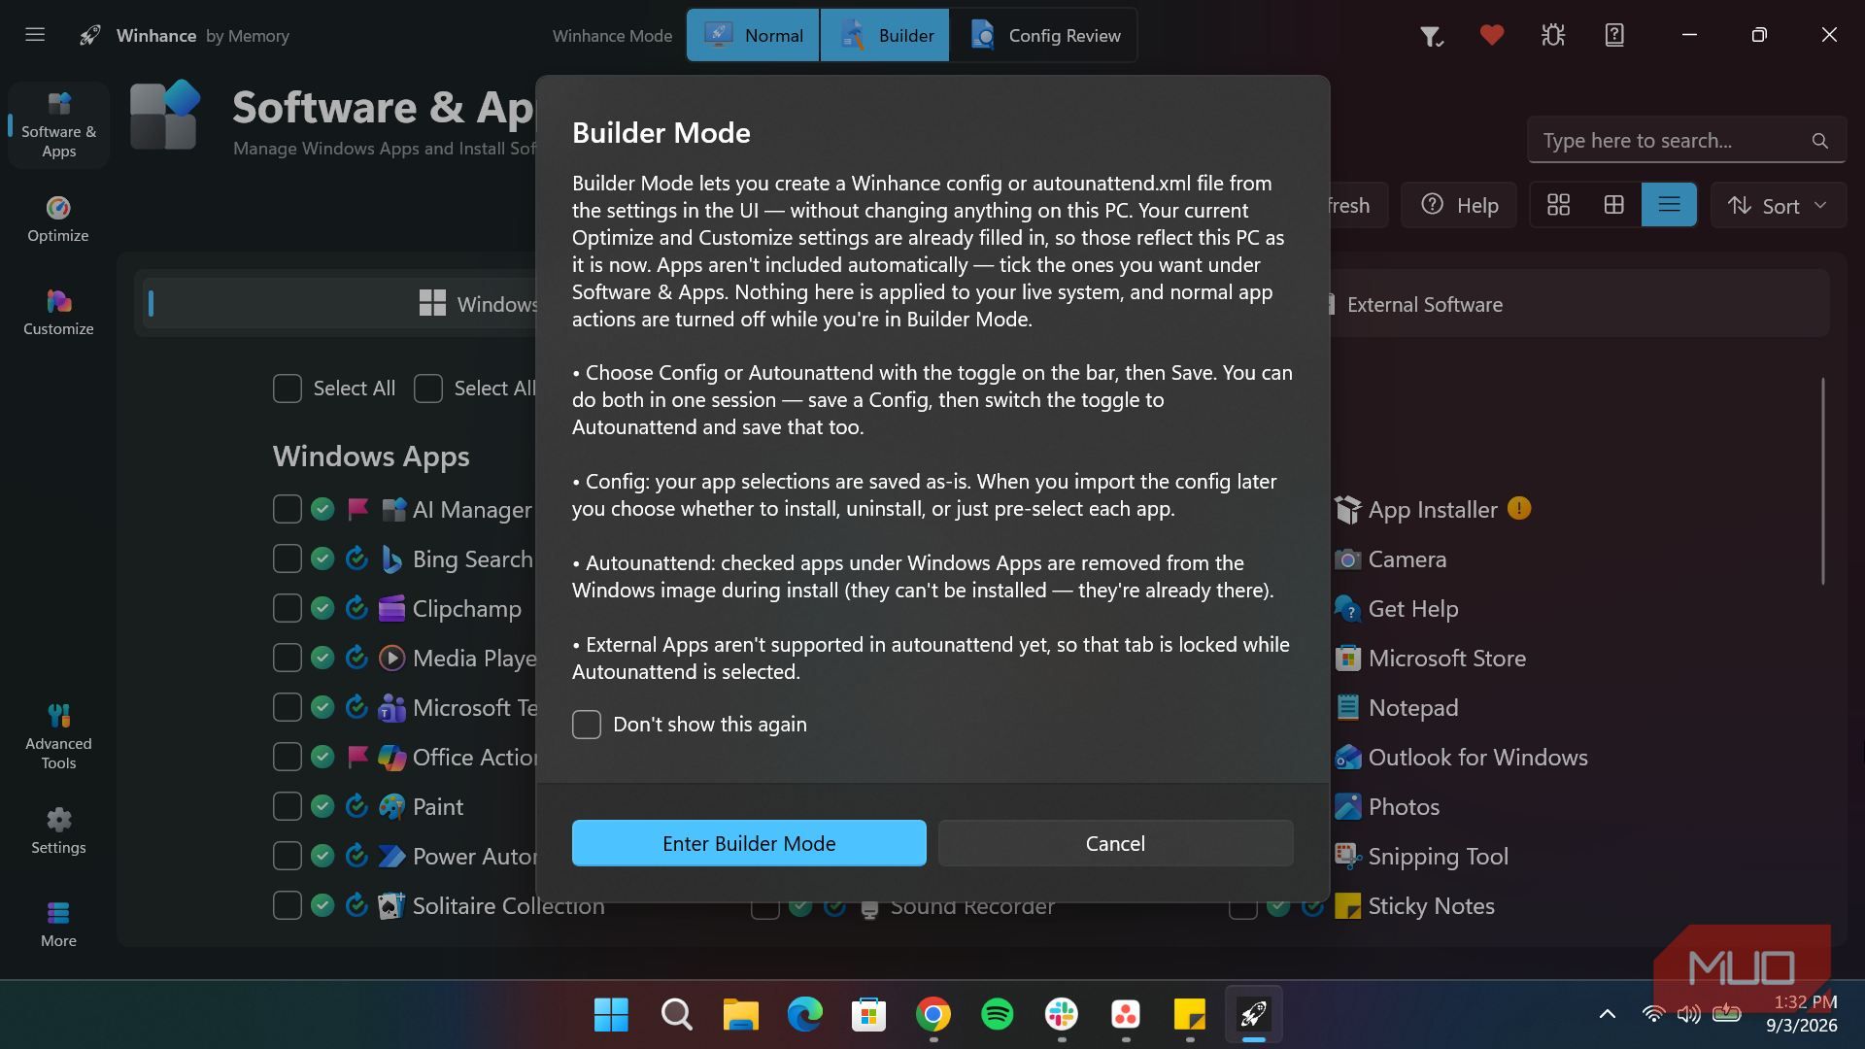Image resolution: width=1865 pixels, height=1049 pixels.
Task: Click the Microsoft Store entry in app list
Action: point(1446,659)
